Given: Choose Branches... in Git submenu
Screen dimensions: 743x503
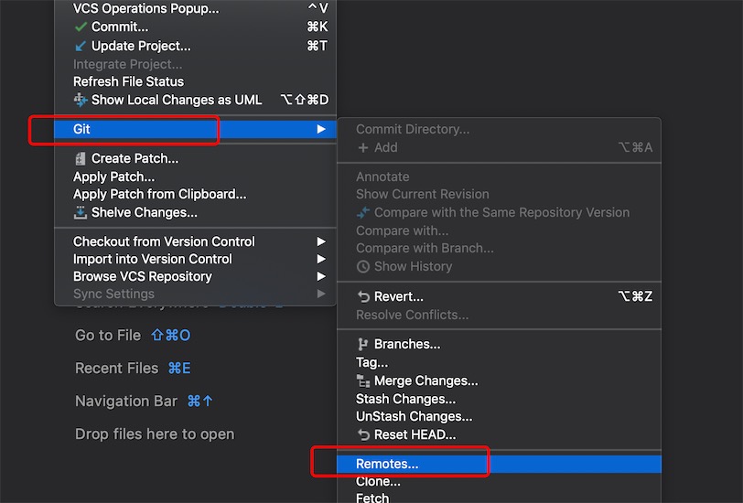Looking at the screenshot, I should coord(499,345).
